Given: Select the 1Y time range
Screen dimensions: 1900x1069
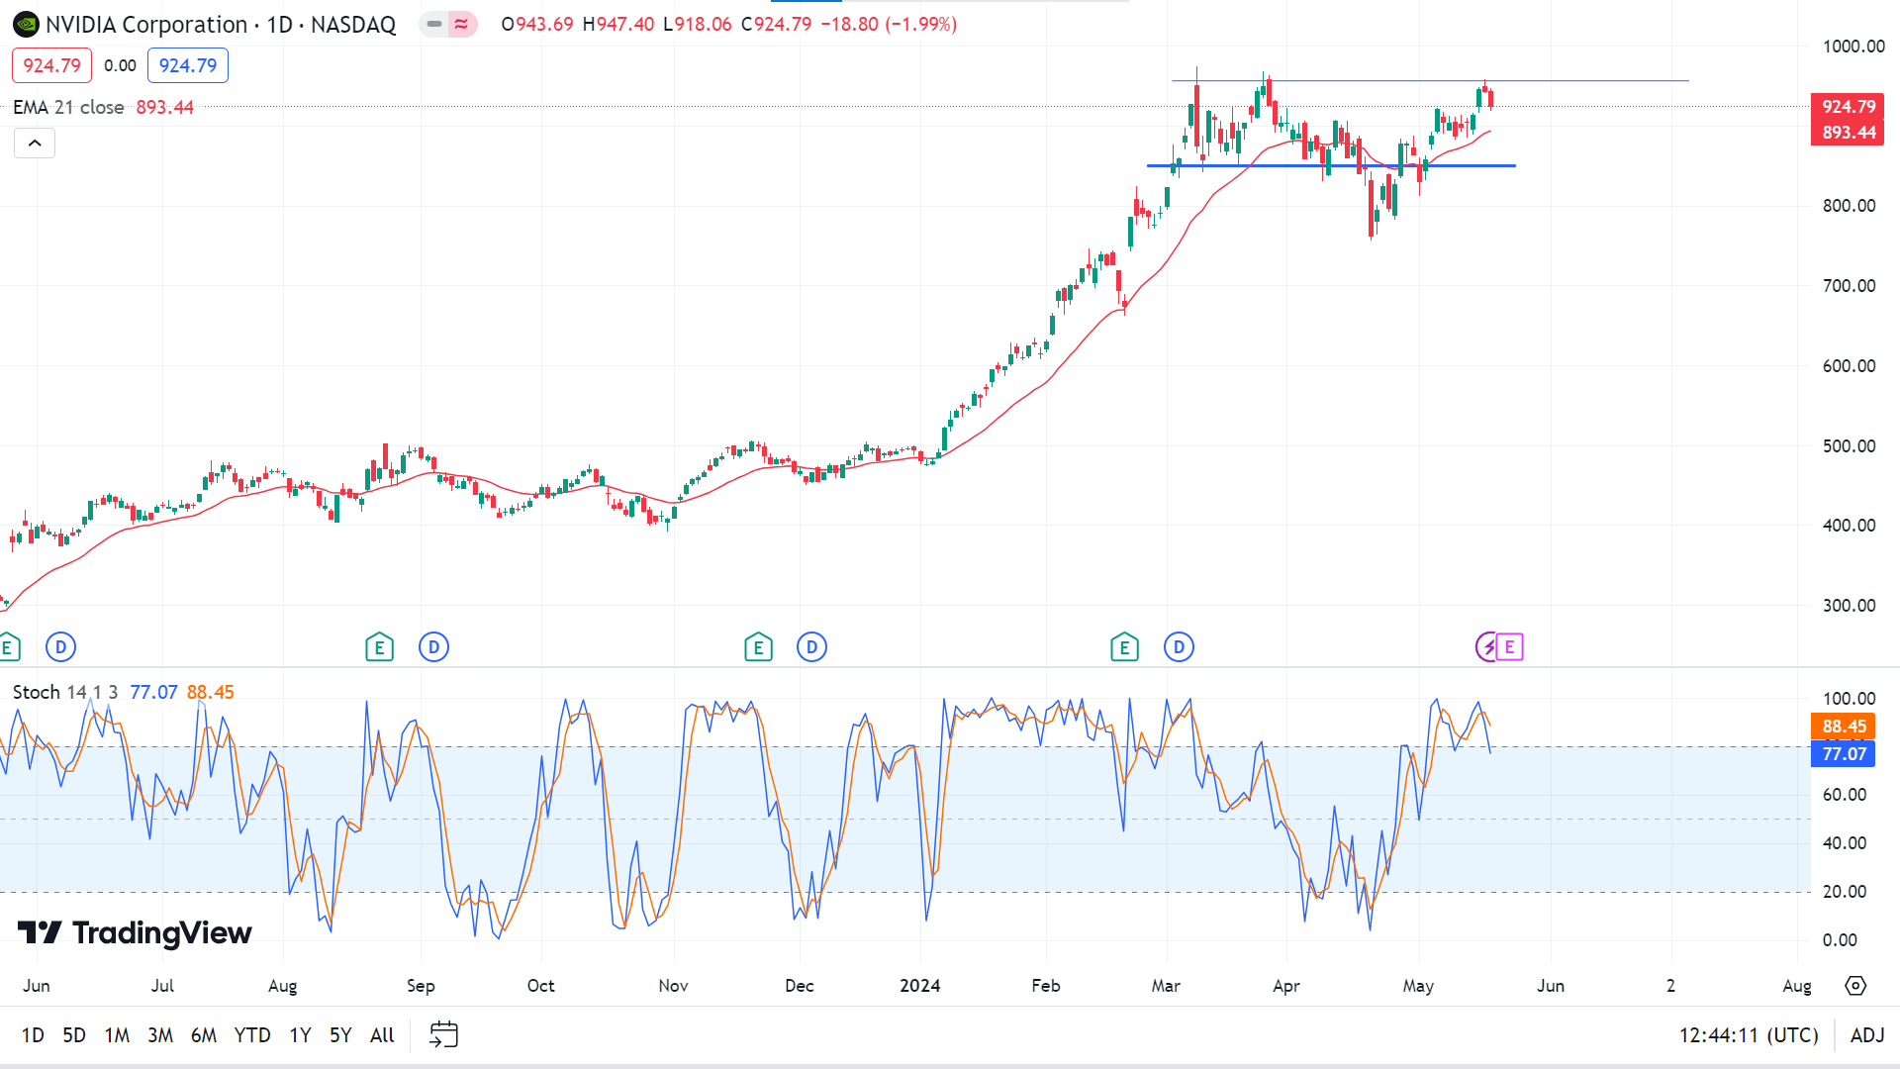Looking at the screenshot, I should tap(300, 1034).
